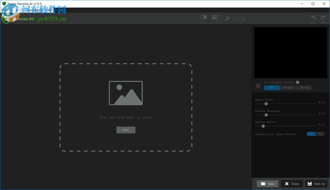Set Auto Brighten Preview to Normal
This screenshot has height=190, width=330.
(288, 88)
